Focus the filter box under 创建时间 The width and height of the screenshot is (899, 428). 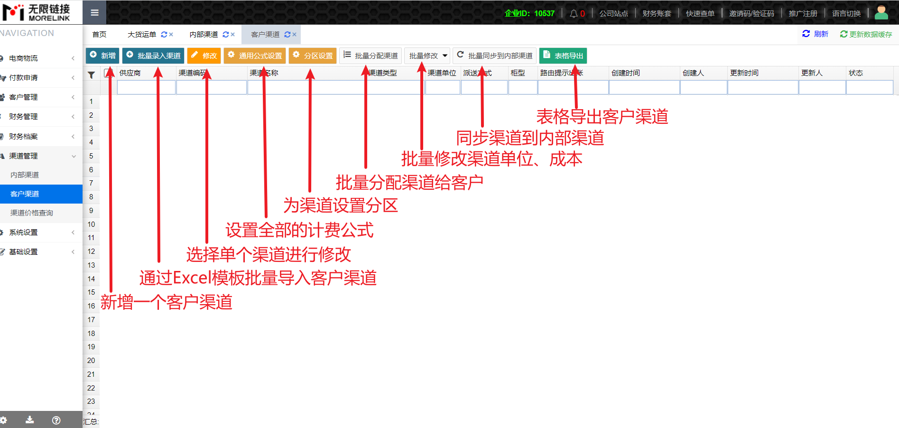click(644, 87)
